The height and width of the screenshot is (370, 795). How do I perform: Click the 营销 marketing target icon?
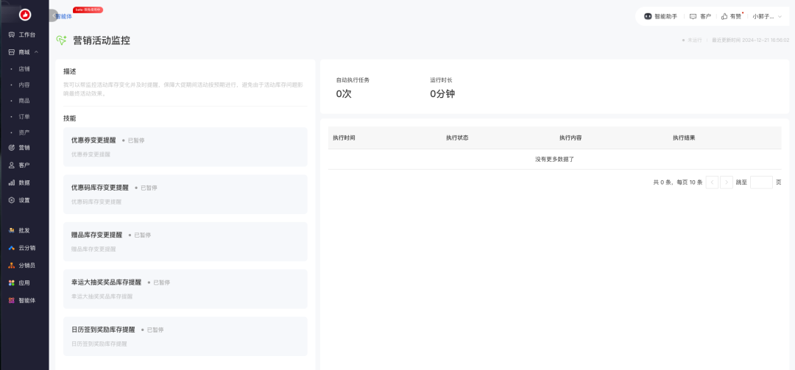[x=12, y=147]
